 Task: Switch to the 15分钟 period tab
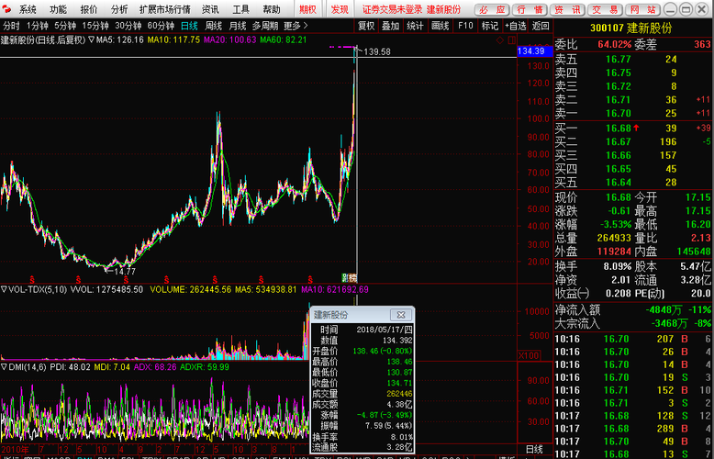click(x=95, y=26)
